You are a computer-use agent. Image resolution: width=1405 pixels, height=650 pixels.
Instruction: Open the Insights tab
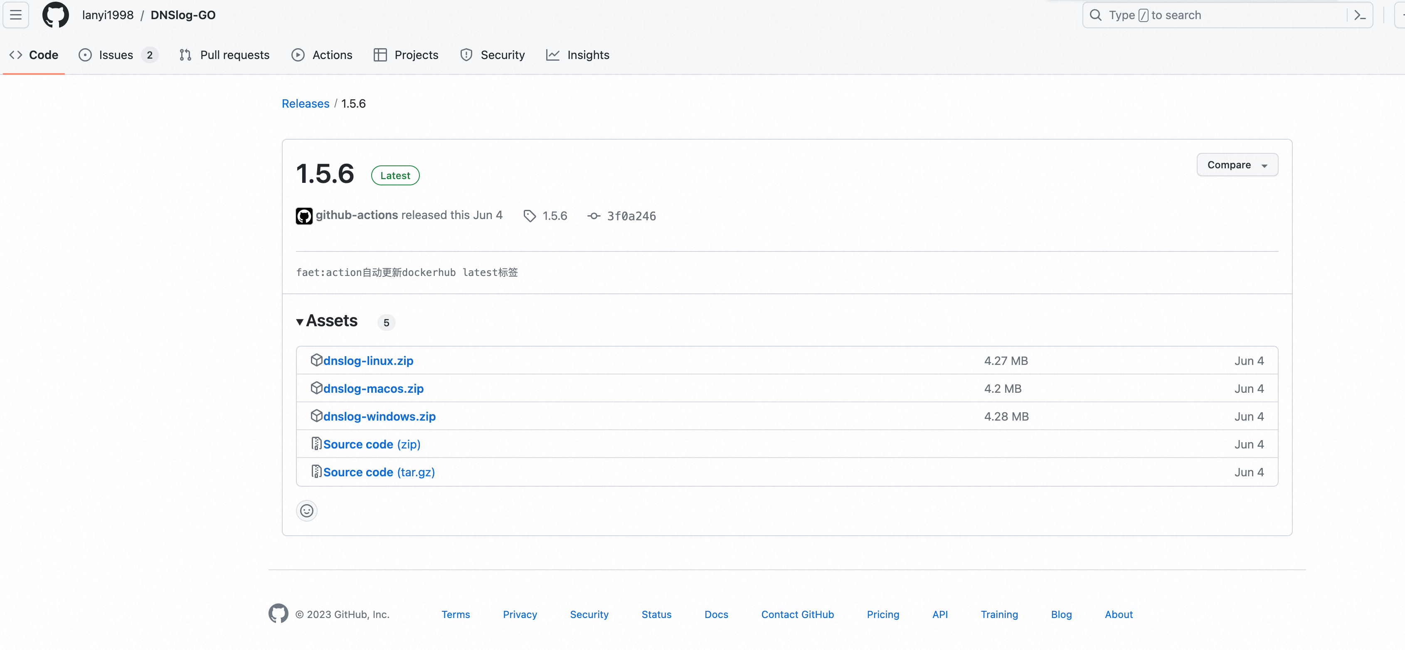pyautogui.click(x=578, y=54)
